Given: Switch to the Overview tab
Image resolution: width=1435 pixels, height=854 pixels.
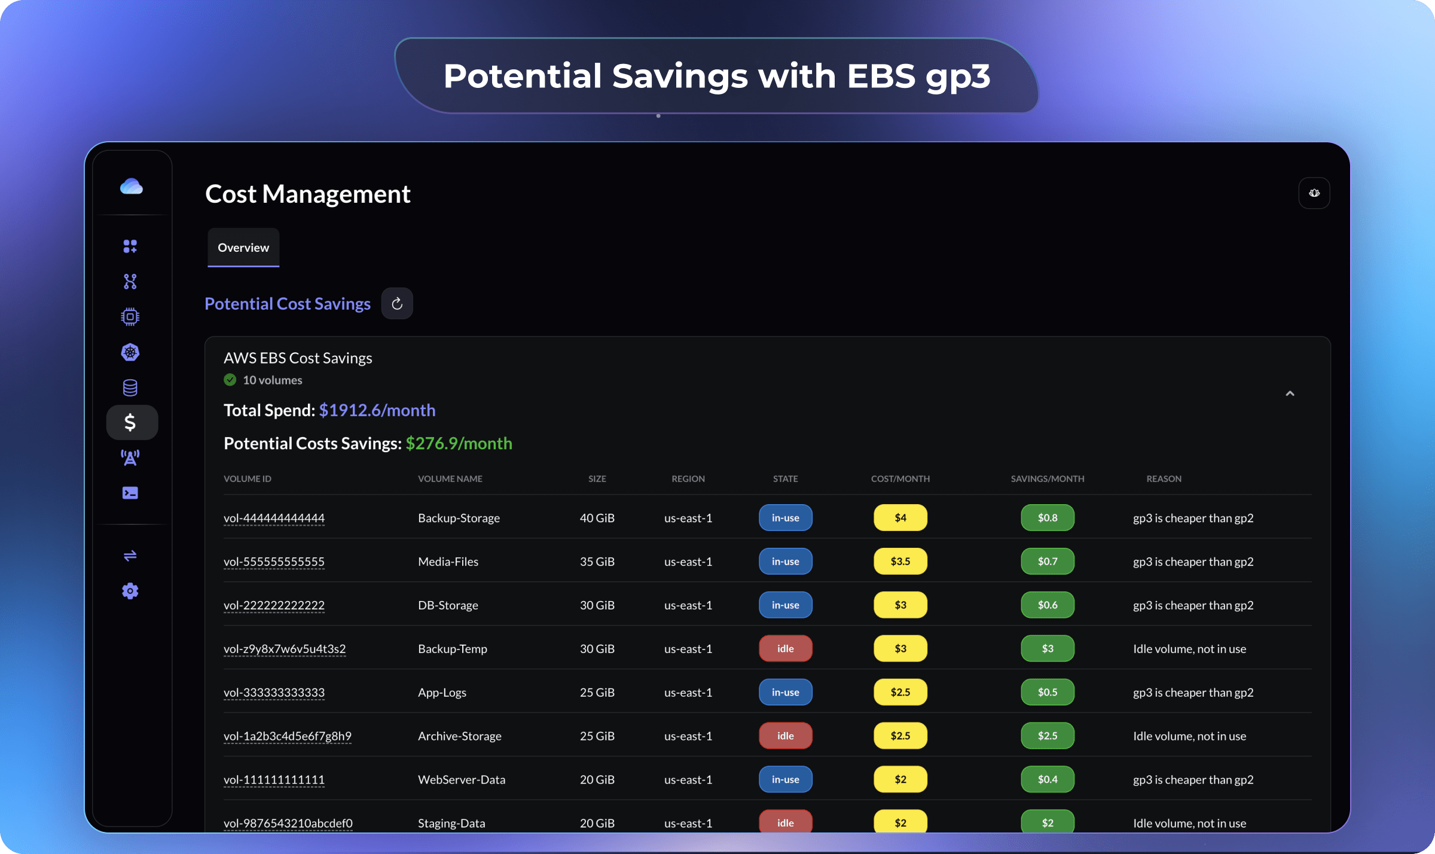Looking at the screenshot, I should click(x=243, y=248).
